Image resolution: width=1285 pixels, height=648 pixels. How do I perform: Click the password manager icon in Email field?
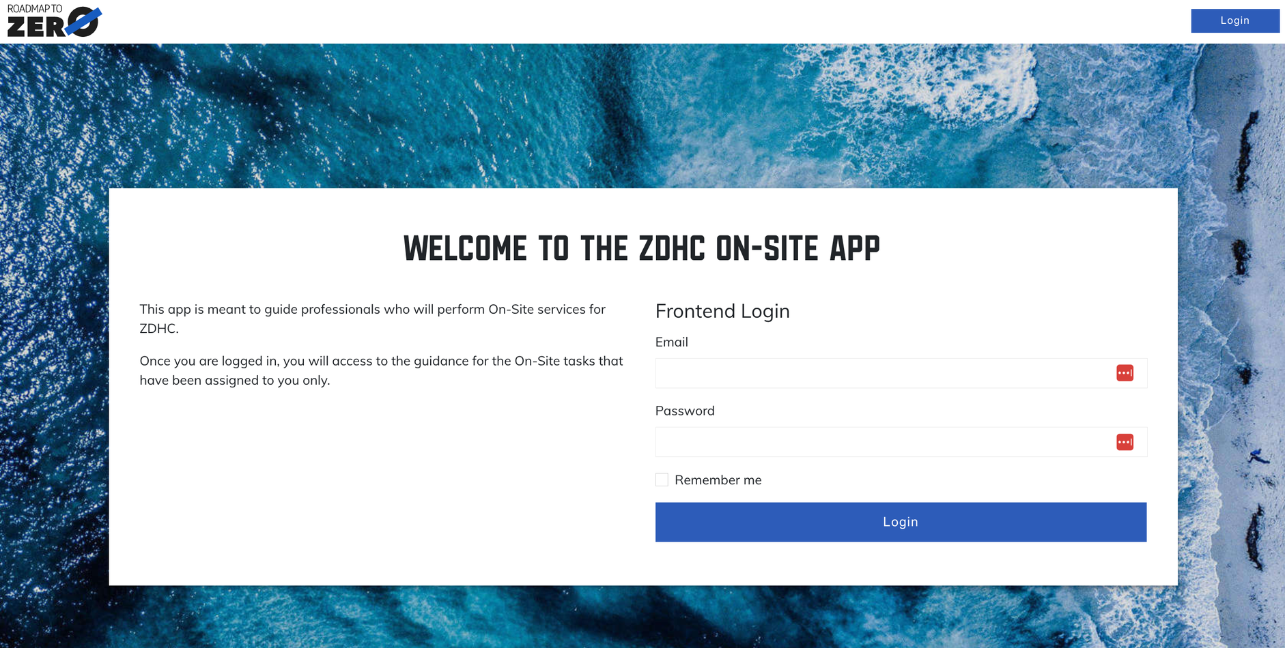point(1125,373)
